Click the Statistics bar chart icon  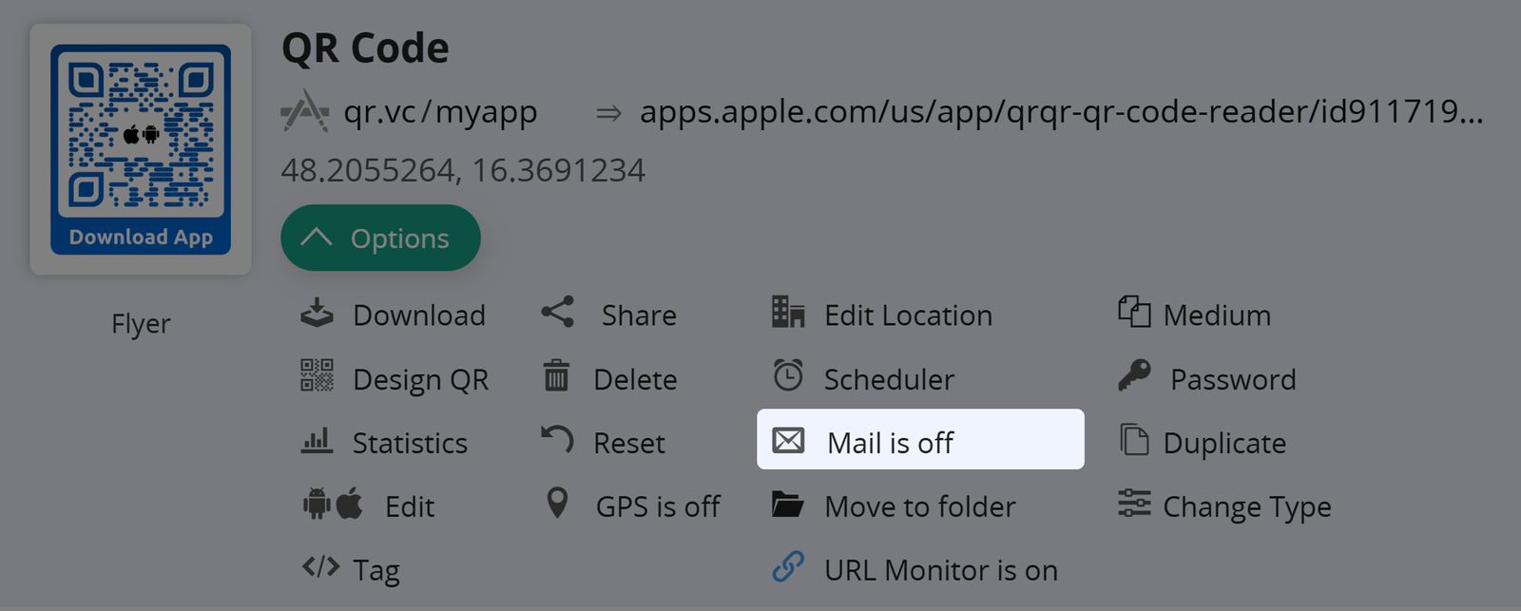[317, 441]
